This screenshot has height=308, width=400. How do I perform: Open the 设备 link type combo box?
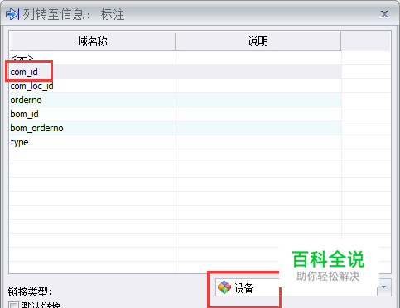coord(303,287)
